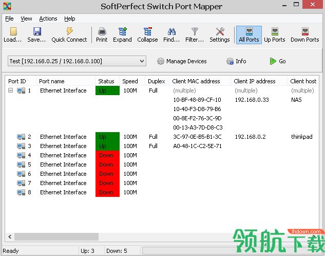Sort by Client MAC address header
Image resolution: width=325 pixels, height=256 pixels.
click(x=200, y=81)
